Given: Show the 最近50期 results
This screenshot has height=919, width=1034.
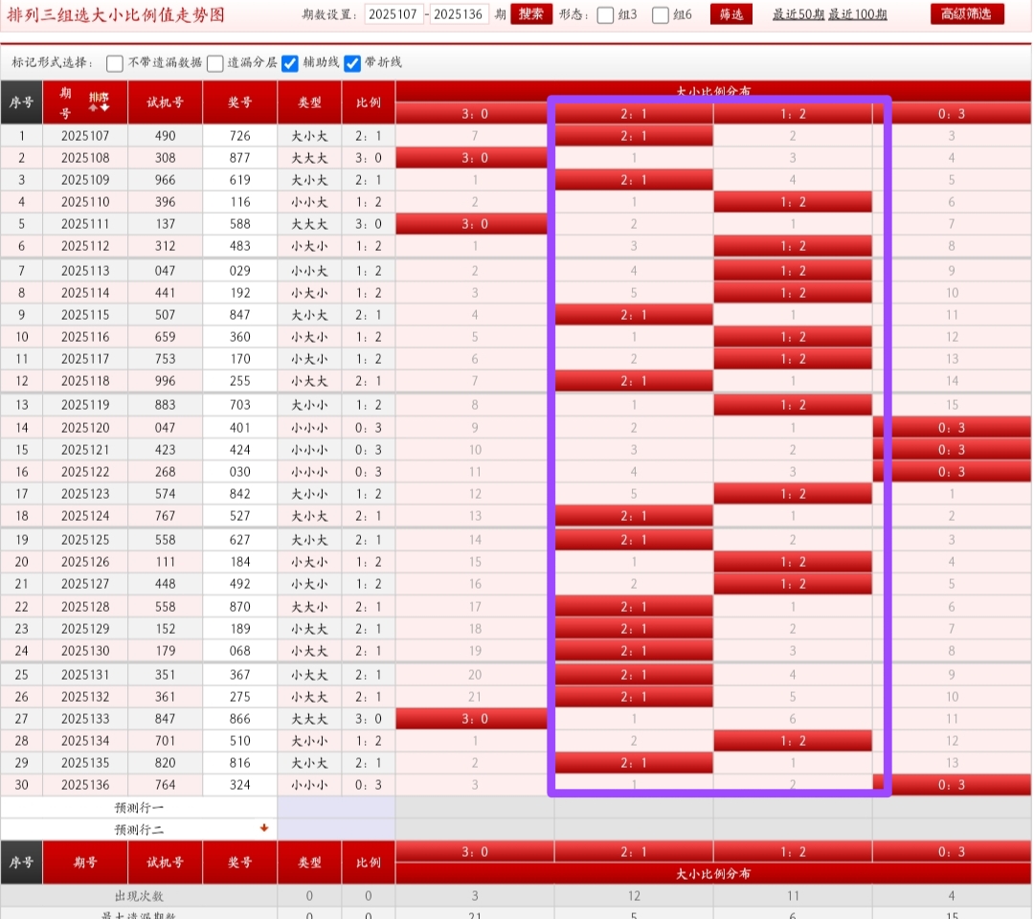Looking at the screenshot, I should [x=798, y=14].
